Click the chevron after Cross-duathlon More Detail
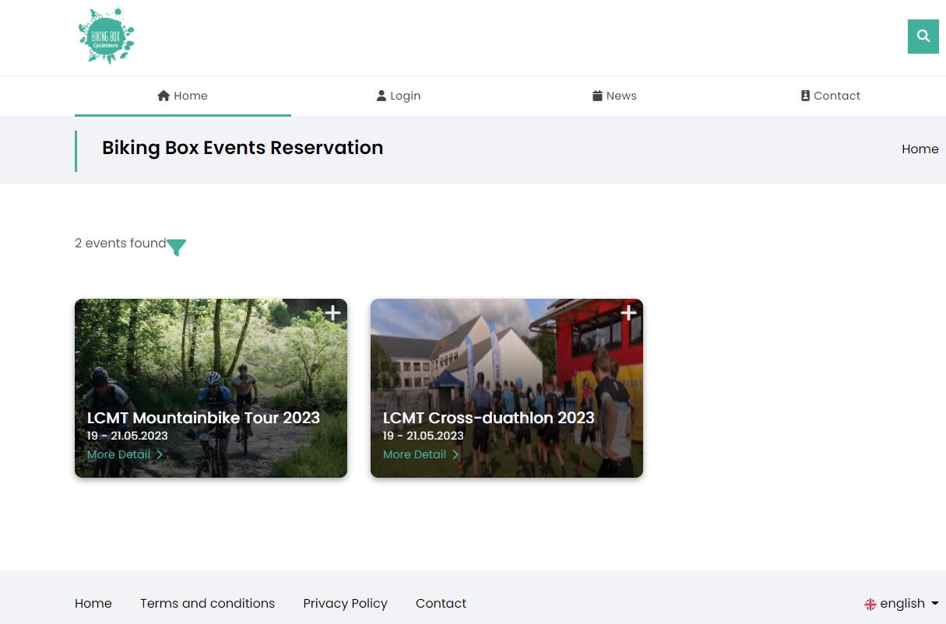 coord(455,454)
